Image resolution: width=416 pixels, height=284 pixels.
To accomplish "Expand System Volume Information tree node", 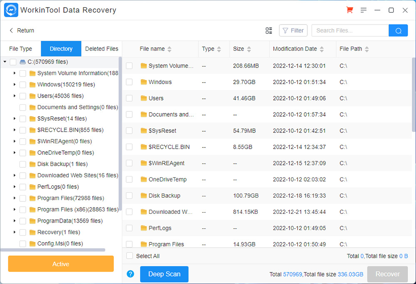I will coord(15,73).
